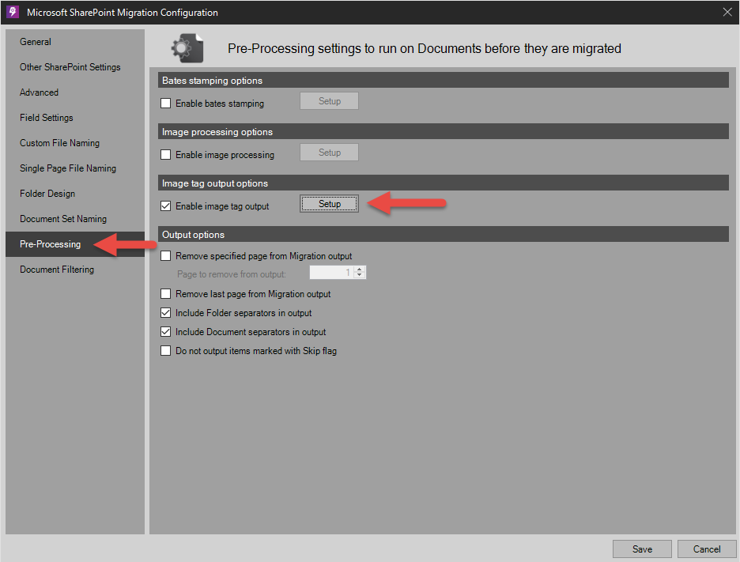The image size is (740, 562).
Task: Close the Migration Configuration window
Action: [x=727, y=13]
